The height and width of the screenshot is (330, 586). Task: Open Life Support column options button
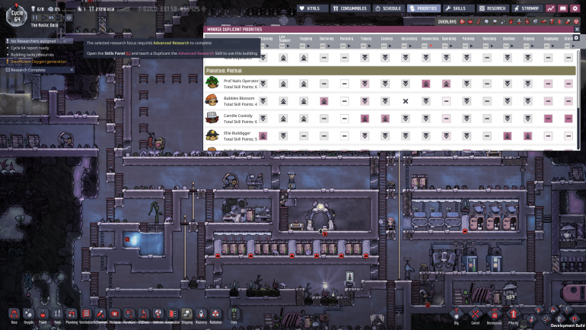pyautogui.click(x=282, y=46)
